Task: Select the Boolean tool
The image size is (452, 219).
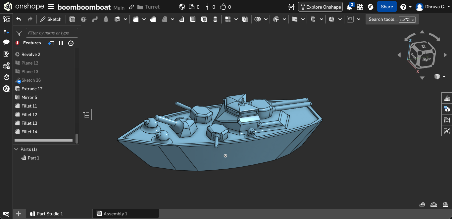Action: click(258, 20)
